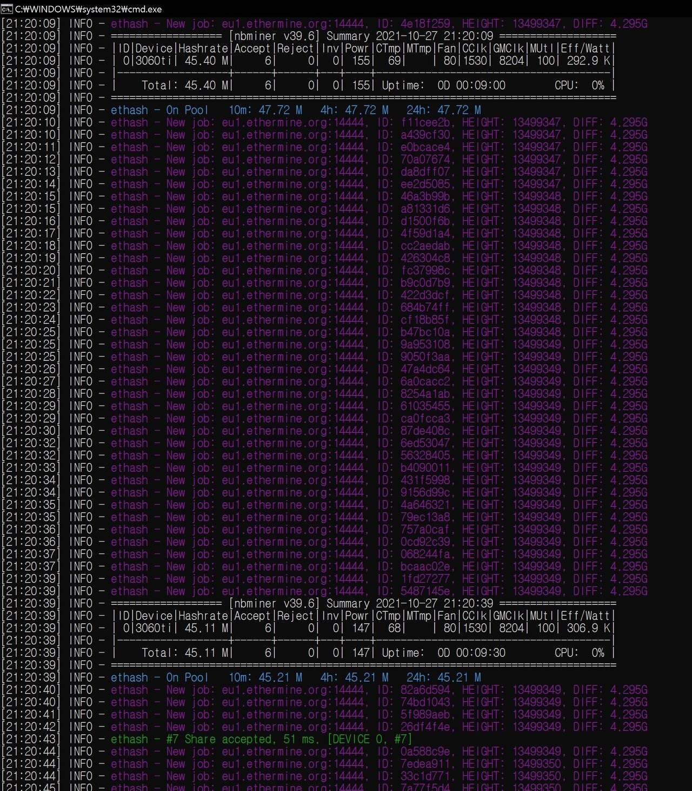692x791 pixels.
Task: Click the job line with ID 47a4dc64
Action: pos(324,370)
